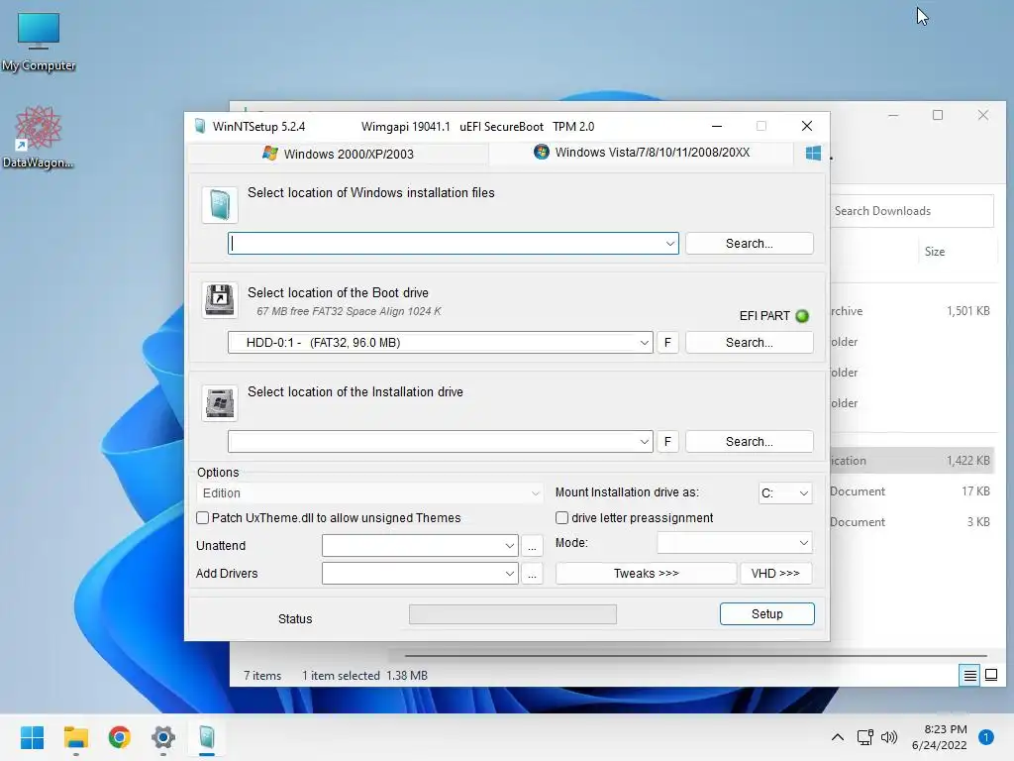This screenshot has height=761, width=1014.
Task: Enable Patch UxTheme.dll checkbox
Action: (x=202, y=517)
